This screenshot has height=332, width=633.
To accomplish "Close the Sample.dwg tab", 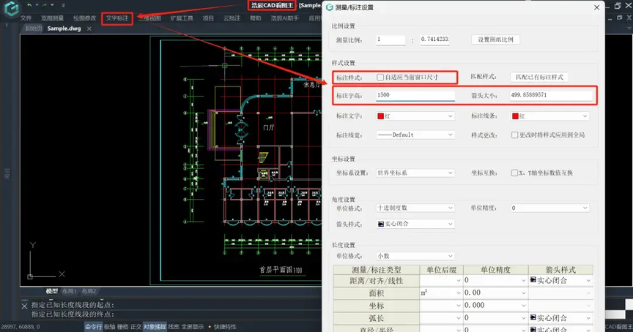I will [89, 29].
